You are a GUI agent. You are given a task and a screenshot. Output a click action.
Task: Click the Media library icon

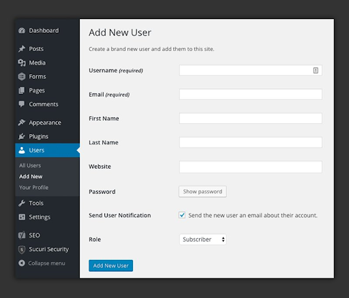point(22,63)
